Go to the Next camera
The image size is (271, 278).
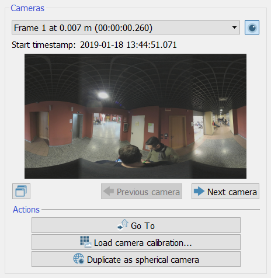point(225,191)
